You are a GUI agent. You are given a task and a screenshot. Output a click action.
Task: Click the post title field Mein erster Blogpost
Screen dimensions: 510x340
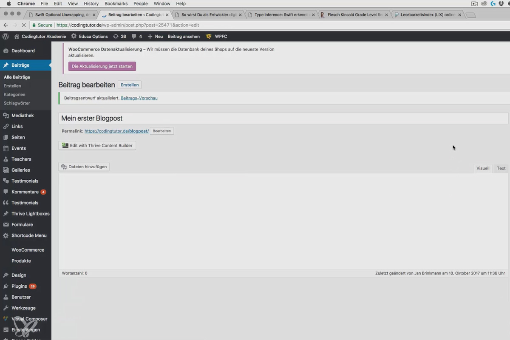coord(283,119)
